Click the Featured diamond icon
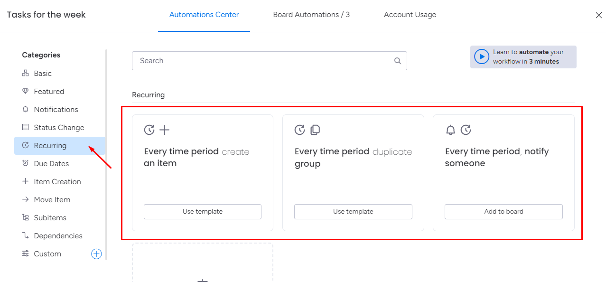 pyautogui.click(x=26, y=92)
